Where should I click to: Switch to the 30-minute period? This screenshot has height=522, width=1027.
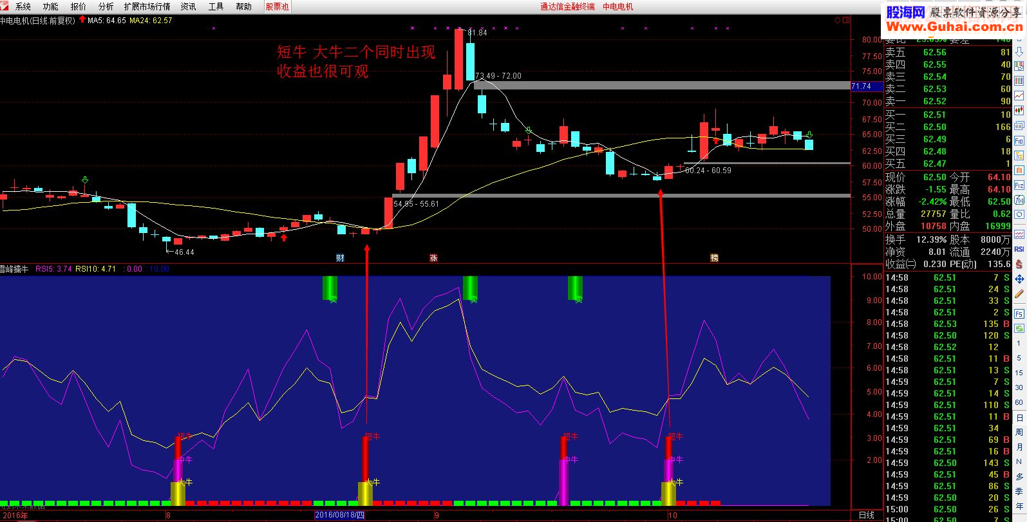[1019, 387]
